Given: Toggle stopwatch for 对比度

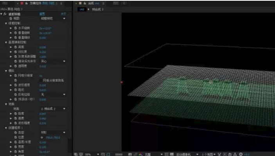Looking at the screenshot, I should (x=16, y=52).
